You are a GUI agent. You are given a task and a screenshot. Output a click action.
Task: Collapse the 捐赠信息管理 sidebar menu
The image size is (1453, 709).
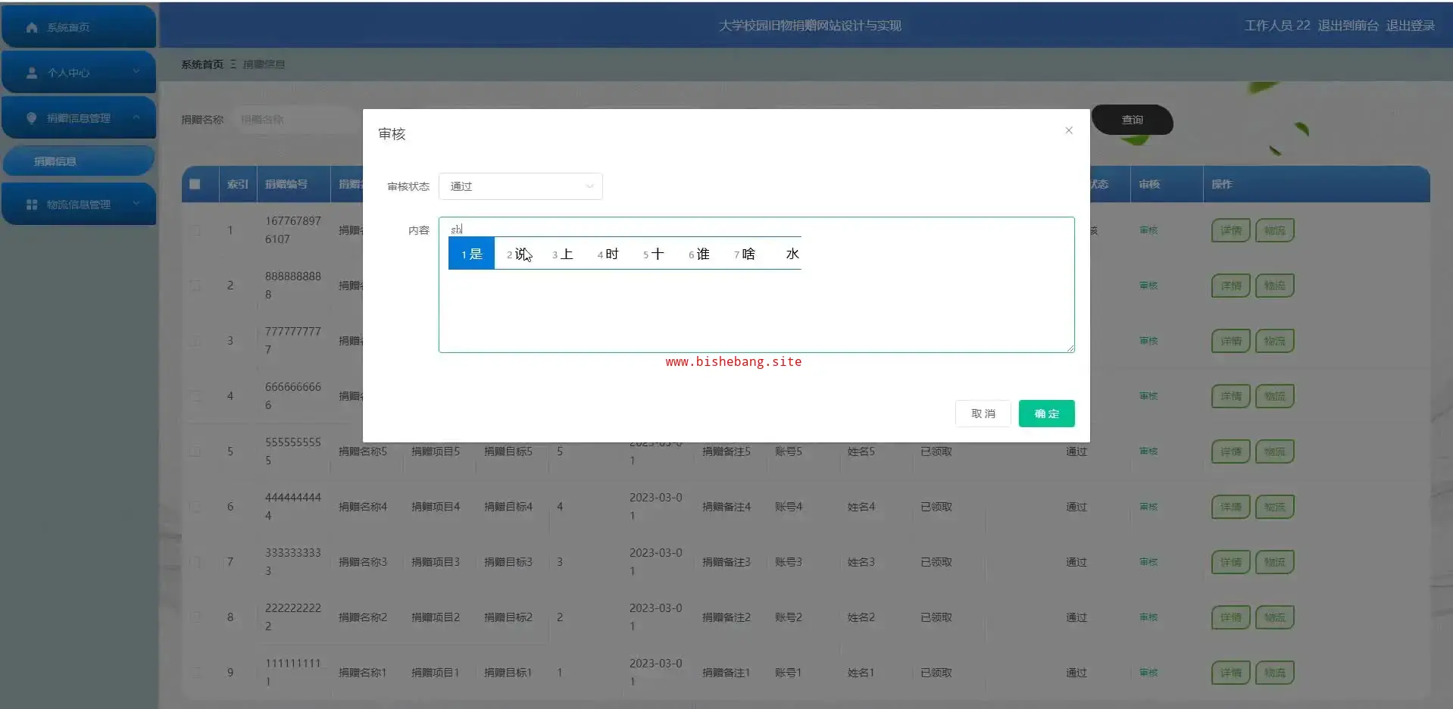[x=79, y=118]
